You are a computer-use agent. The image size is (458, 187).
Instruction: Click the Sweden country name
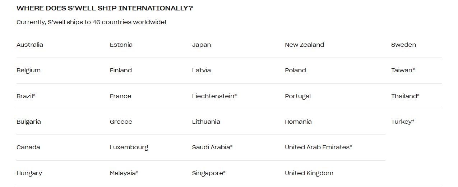tap(403, 45)
